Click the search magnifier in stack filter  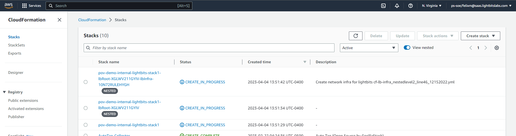pyautogui.click(x=88, y=48)
